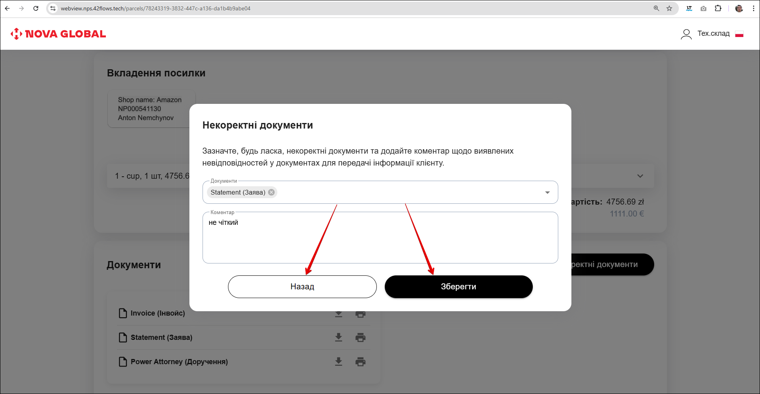Select the Poland flag icon
Screen dimensions: 760x394
(x=739, y=34)
